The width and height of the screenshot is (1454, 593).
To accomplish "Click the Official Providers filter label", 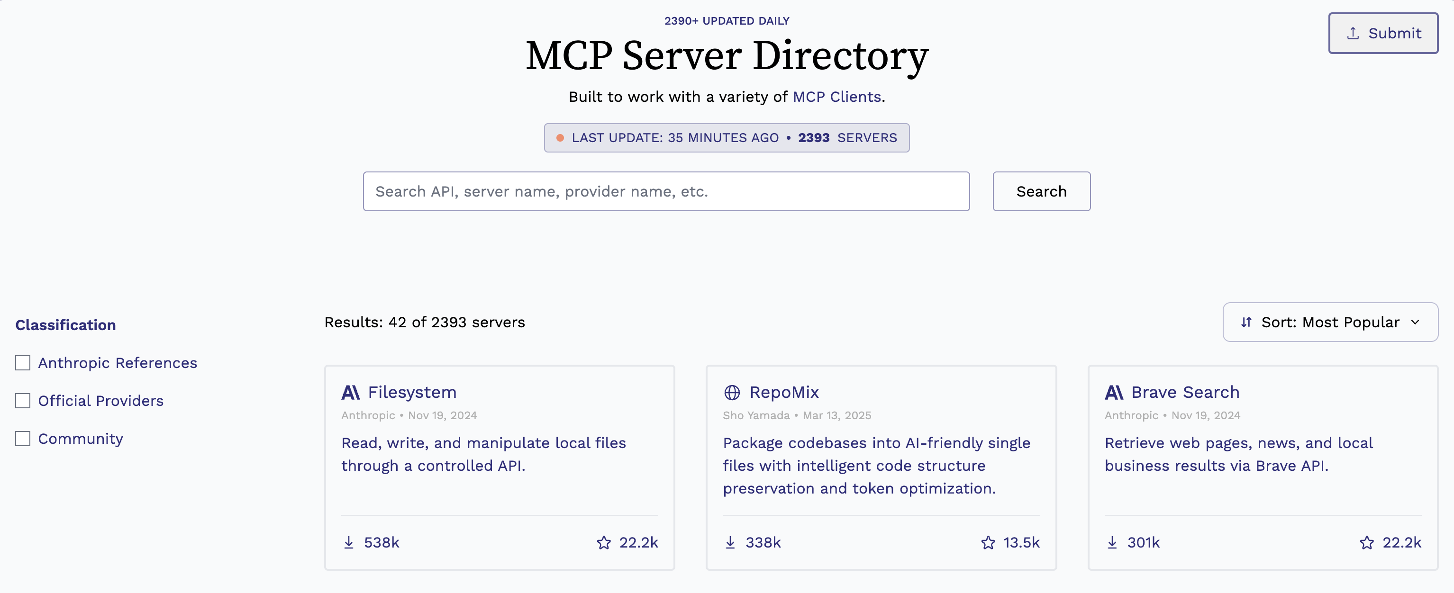I will coord(100,401).
